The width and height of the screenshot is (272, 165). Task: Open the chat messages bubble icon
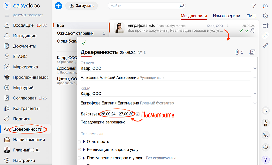(266, 147)
